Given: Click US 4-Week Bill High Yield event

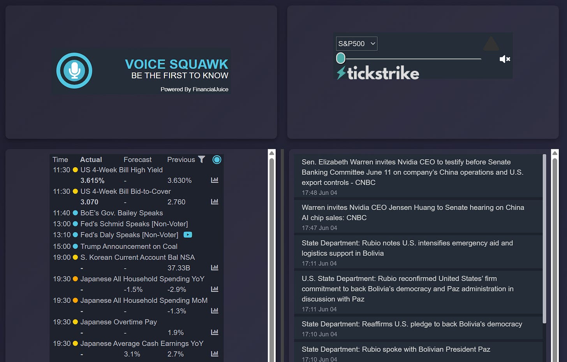Looking at the screenshot, I should [121, 170].
